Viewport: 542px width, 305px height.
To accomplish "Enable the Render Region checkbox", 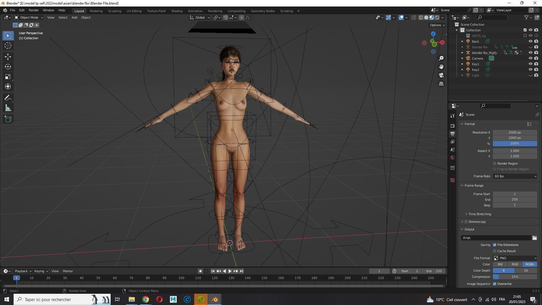I will pyautogui.click(x=495, y=164).
